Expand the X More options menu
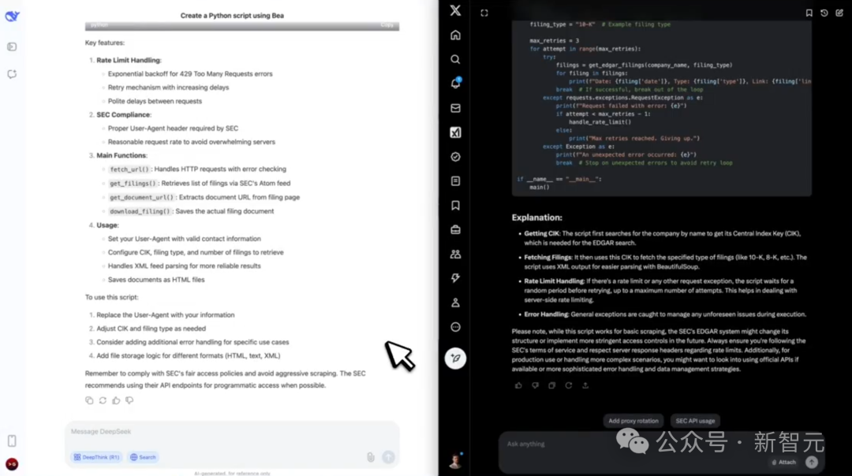 pyautogui.click(x=455, y=327)
